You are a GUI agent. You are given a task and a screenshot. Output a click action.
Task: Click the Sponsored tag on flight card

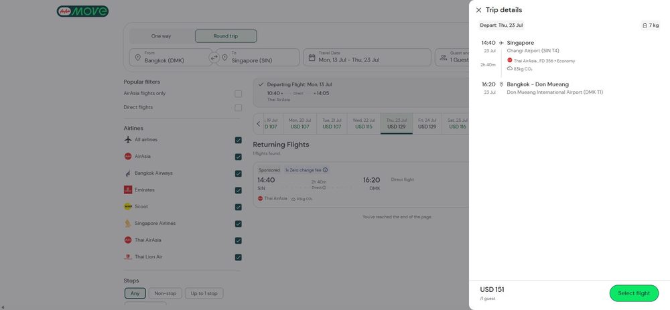click(x=269, y=170)
